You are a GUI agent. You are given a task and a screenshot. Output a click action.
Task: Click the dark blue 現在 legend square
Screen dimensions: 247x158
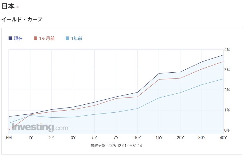pyautogui.click(x=10, y=38)
